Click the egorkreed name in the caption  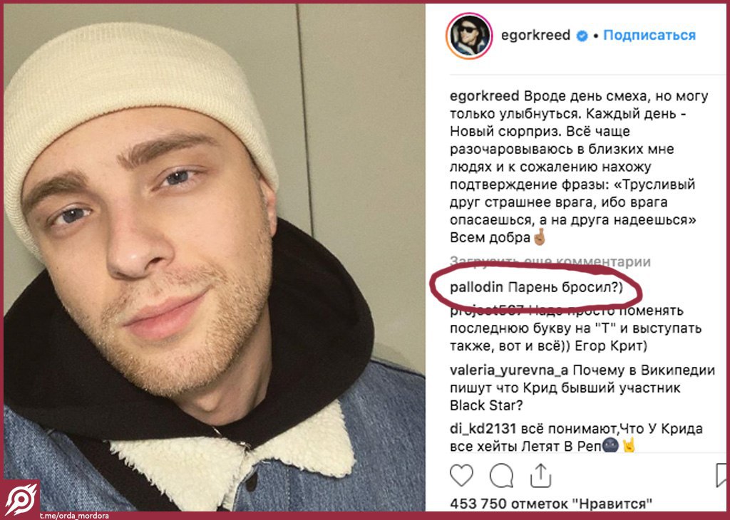[x=484, y=96]
